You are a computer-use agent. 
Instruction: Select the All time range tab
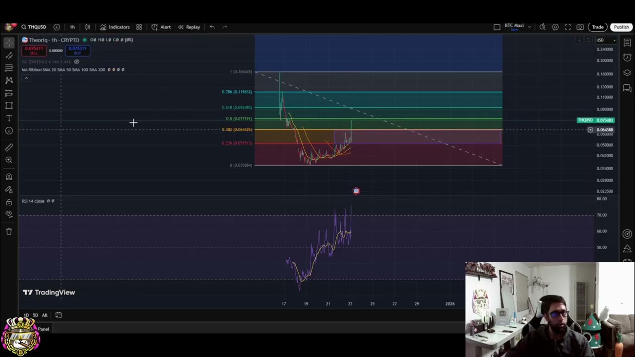(45, 315)
